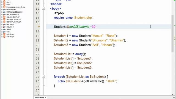The image size is (176, 99).
Task: Click the HTML5 icon of Desktop\seip_batch_15_php project
Action: pyautogui.click(x=4, y=7)
